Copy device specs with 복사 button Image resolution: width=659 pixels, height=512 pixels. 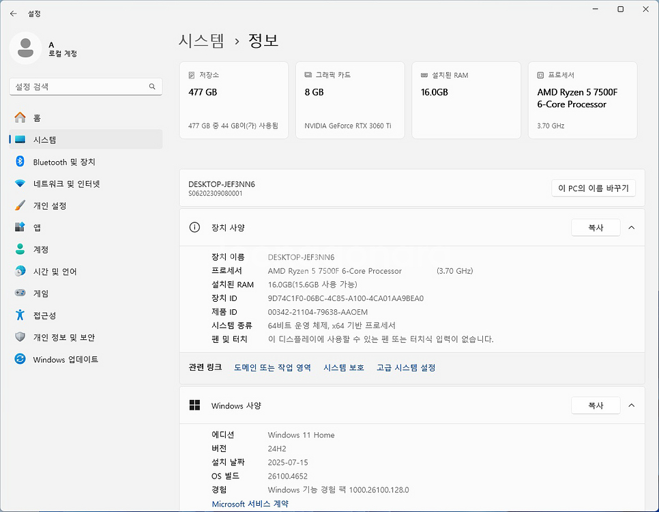(596, 227)
